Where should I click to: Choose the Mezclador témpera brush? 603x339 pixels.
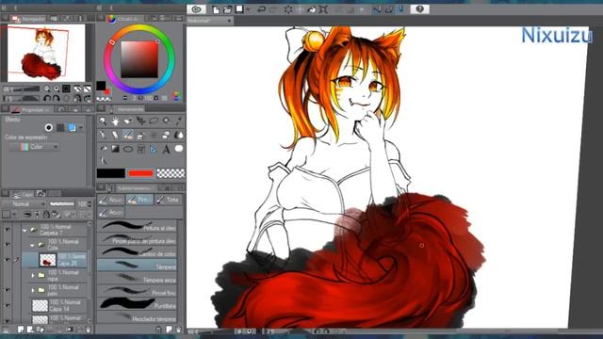[x=138, y=317]
